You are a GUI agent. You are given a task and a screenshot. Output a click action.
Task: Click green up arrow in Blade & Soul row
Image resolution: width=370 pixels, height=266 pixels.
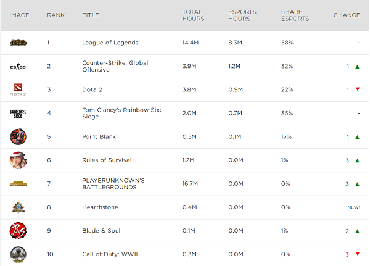357,231
